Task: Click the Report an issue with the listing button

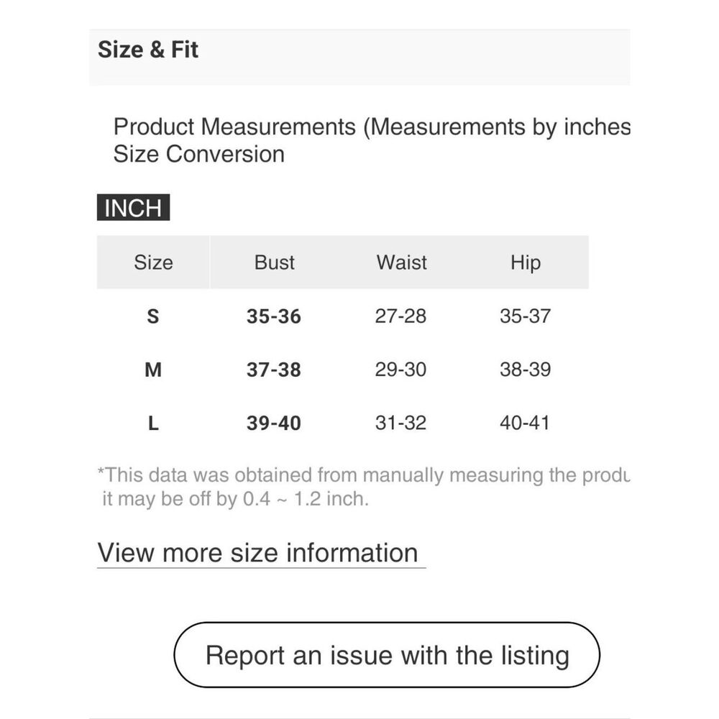Action: (x=387, y=654)
